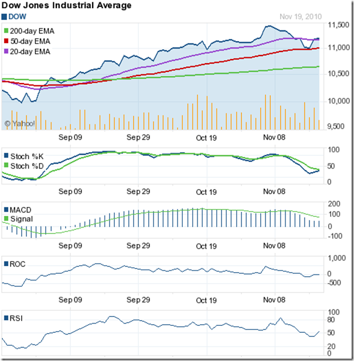The width and height of the screenshot is (354, 361).
Task: Click the blue ROC legend swatch
Action: point(6,264)
